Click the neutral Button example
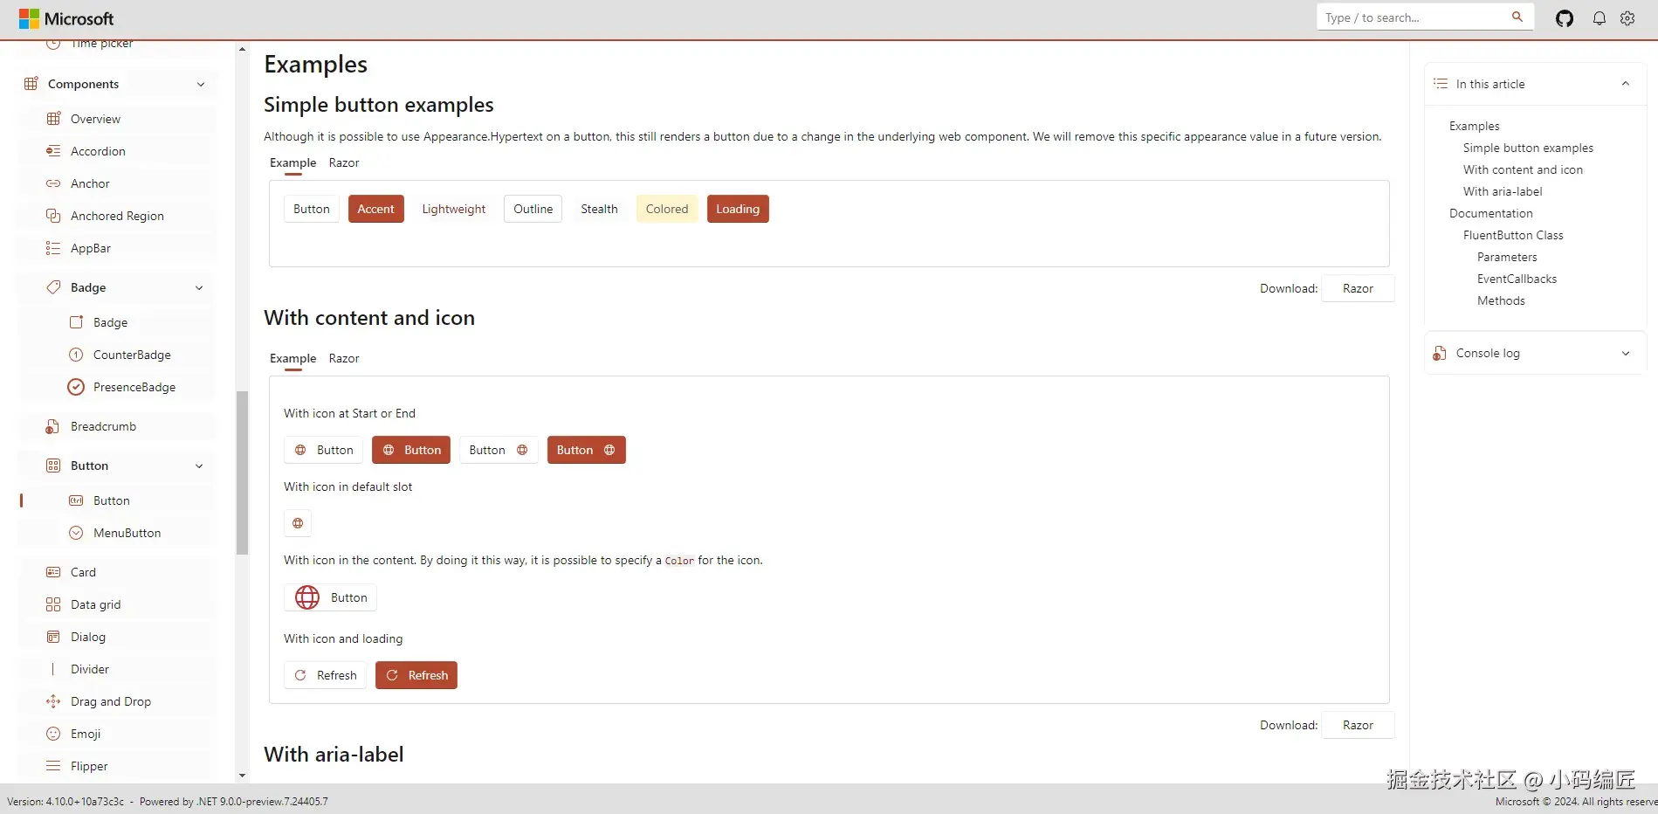Image resolution: width=1658 pixels, height=814 pixels. [312, 209]
